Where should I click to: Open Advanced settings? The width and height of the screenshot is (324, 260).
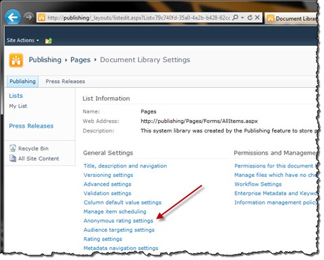tap(107, 184)
